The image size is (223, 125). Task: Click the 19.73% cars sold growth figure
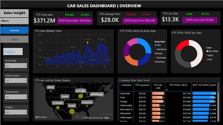tap(205, 14)
